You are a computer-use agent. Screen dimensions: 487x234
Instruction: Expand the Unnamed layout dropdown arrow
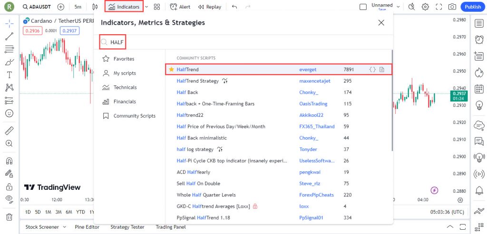click(398, 7)
